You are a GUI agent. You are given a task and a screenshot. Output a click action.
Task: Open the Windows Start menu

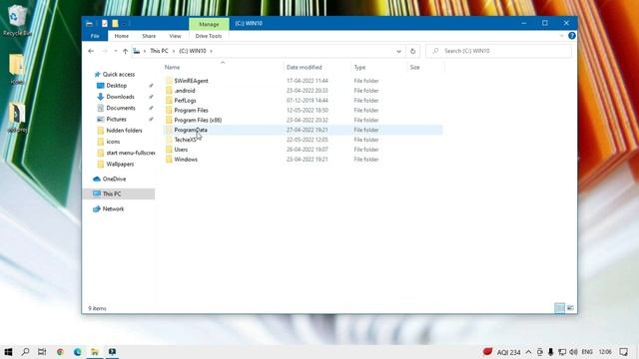pyautogui.click(x=8, y=352)
